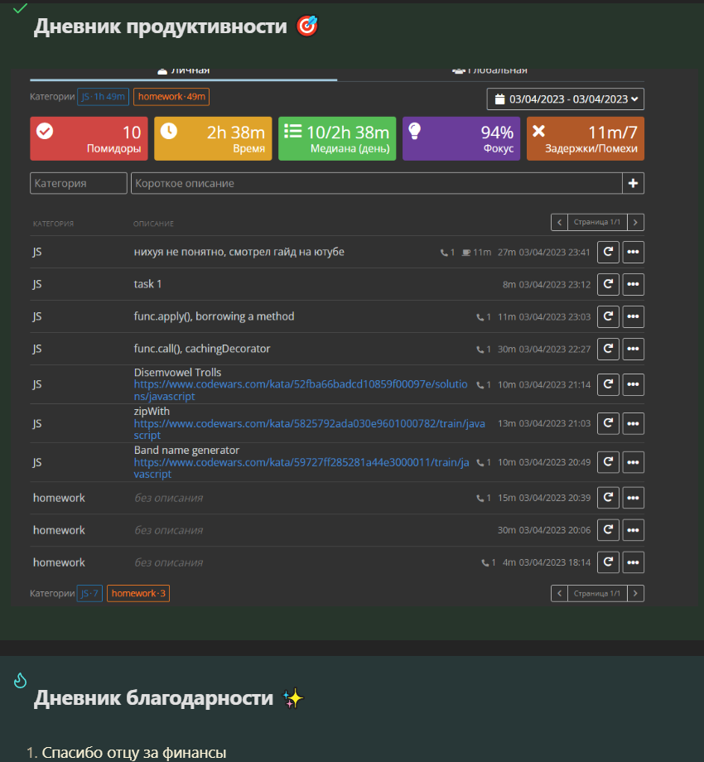Toggle the homework 49m category filter
Viewport: 704px width, 762px height.
pyautogui.click(x=171, y=97)
